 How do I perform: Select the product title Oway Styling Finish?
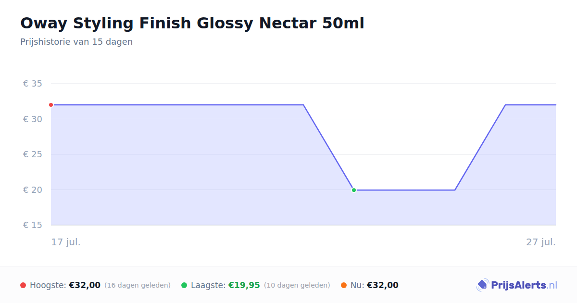(x=192, y=23)
